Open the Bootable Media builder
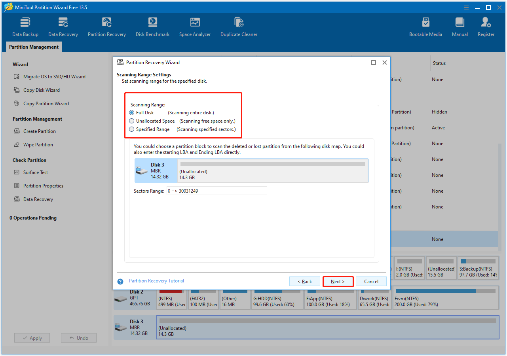The height and width of the screenshot is (356, 507). (x=425, y=26)
